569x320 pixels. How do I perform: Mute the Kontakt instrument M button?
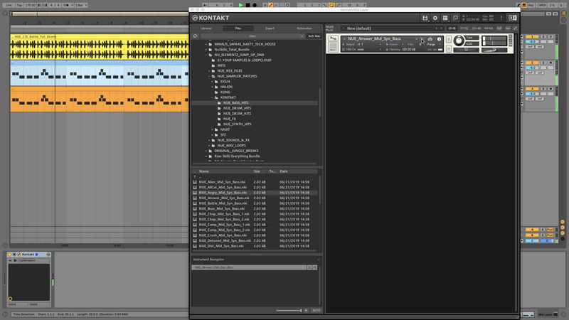(x=449, y=48)
